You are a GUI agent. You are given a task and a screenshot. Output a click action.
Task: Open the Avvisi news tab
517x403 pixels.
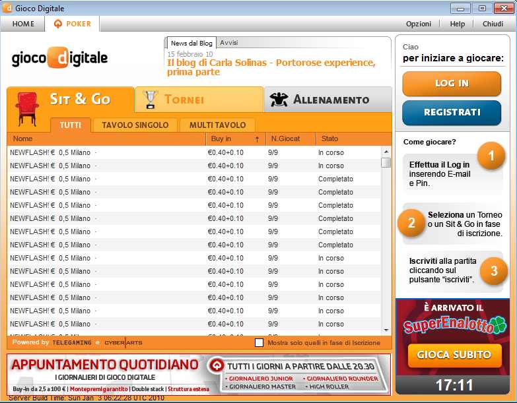(x=229, y=42)
